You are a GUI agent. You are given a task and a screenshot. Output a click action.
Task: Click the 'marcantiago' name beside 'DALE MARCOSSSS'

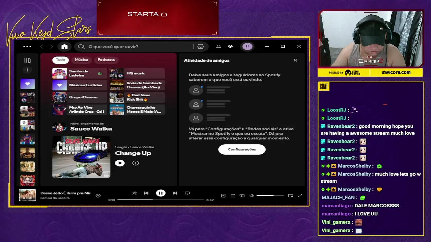point(336,206)
